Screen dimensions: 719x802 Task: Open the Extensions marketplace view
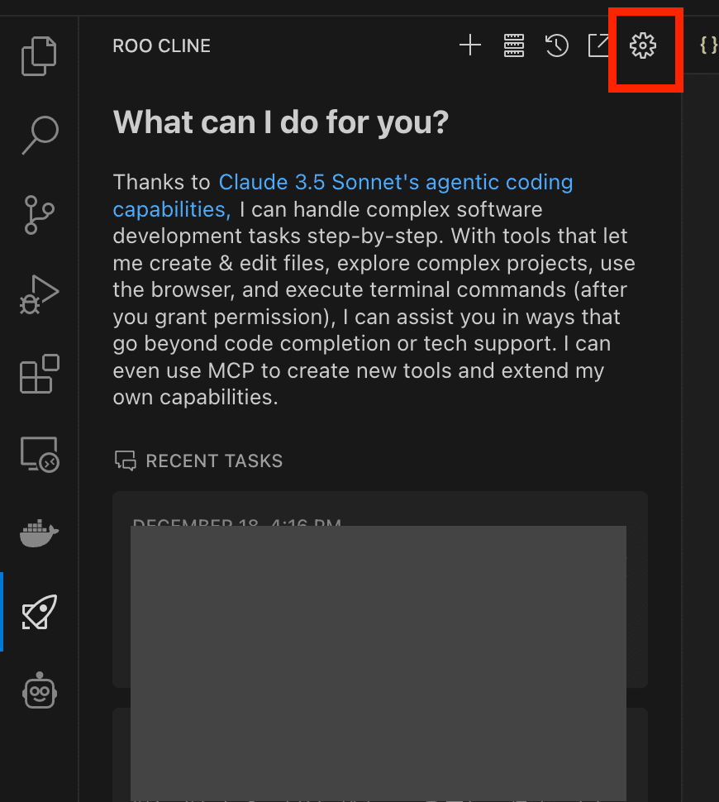(x=39, y=374)
